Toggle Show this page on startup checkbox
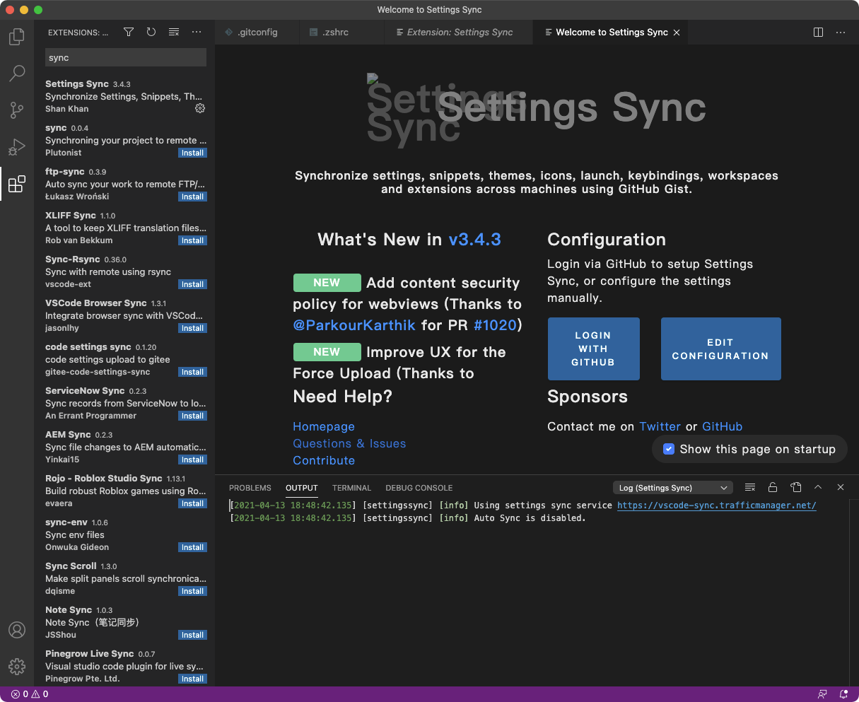The image size is (859, 702). 668,449
